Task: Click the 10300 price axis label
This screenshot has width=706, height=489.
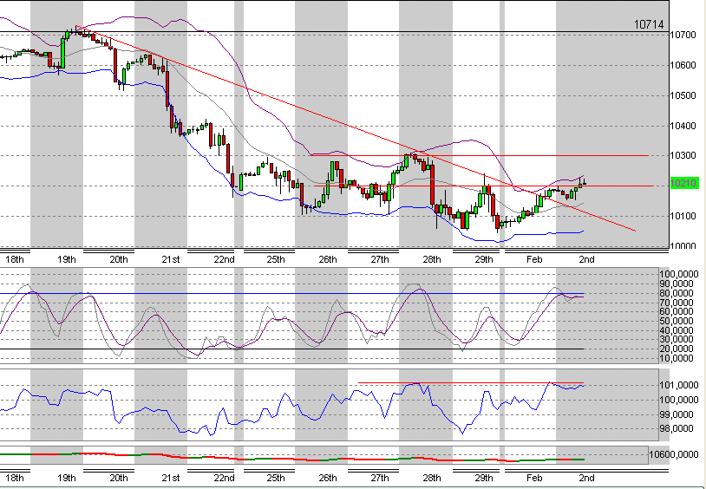Action: [683, 156]
